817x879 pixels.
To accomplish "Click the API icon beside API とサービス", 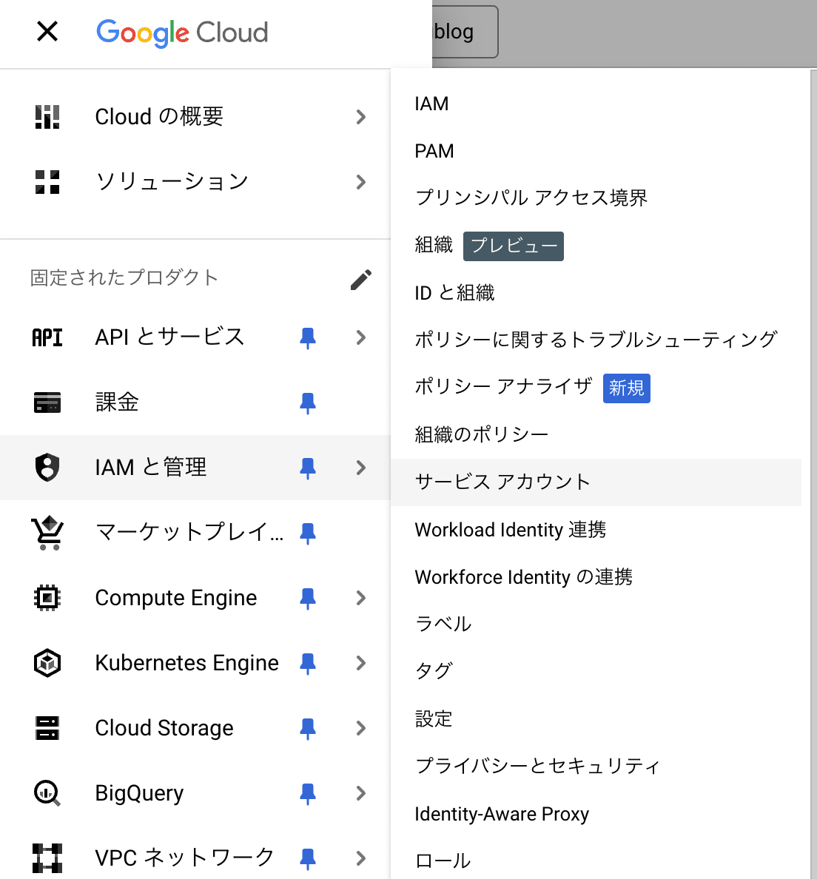I will click(47, 337).
